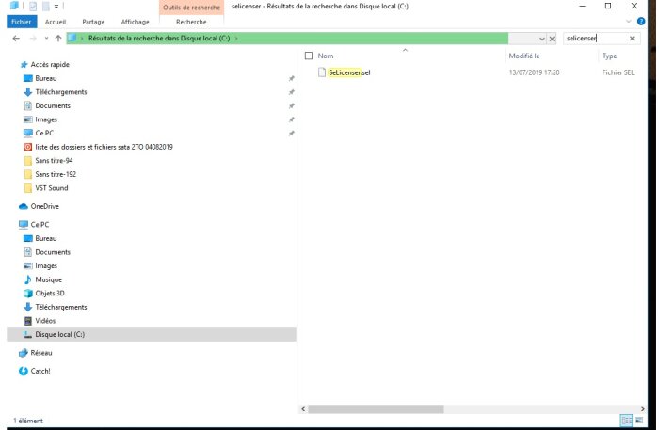659x430 pixels.
Task: Unpin Téléchargements pin icon
Action: click(x=291, y=92)
